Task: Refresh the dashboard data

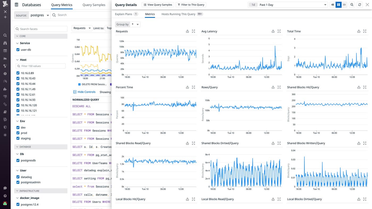Action: (360, 5)
